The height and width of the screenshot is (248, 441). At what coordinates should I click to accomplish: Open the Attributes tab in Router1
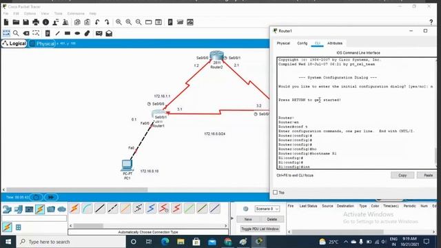coord(335,43)
